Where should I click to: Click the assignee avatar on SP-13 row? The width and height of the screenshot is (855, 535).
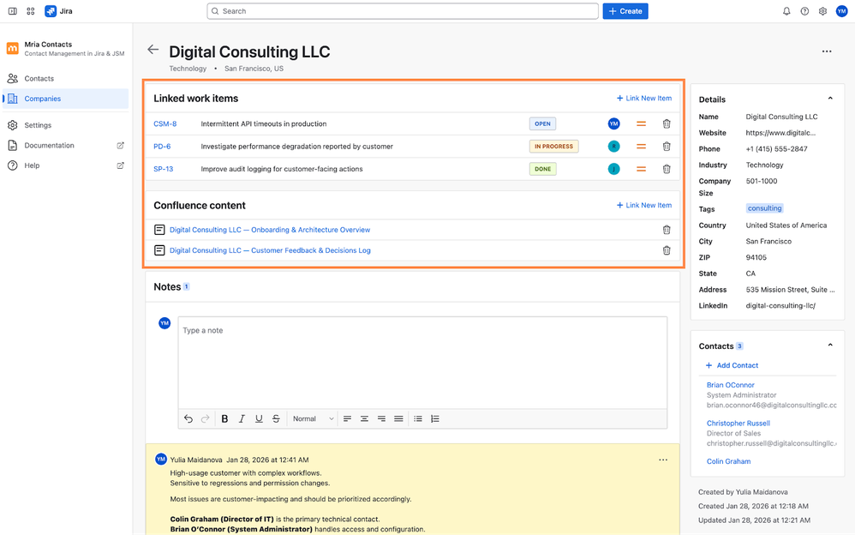[x=614, y=169]
